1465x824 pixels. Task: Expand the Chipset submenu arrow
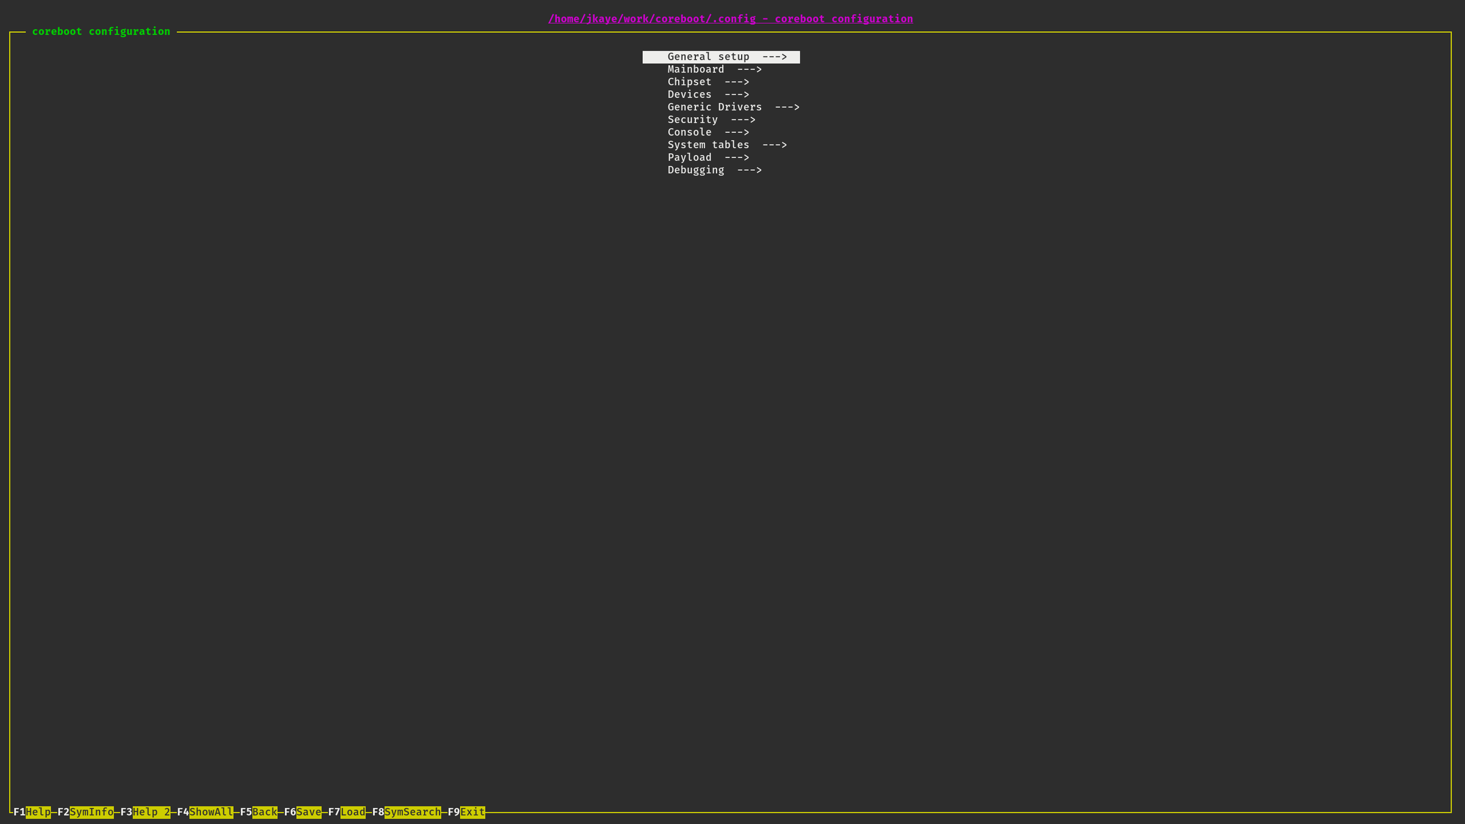tap(737, 82)
